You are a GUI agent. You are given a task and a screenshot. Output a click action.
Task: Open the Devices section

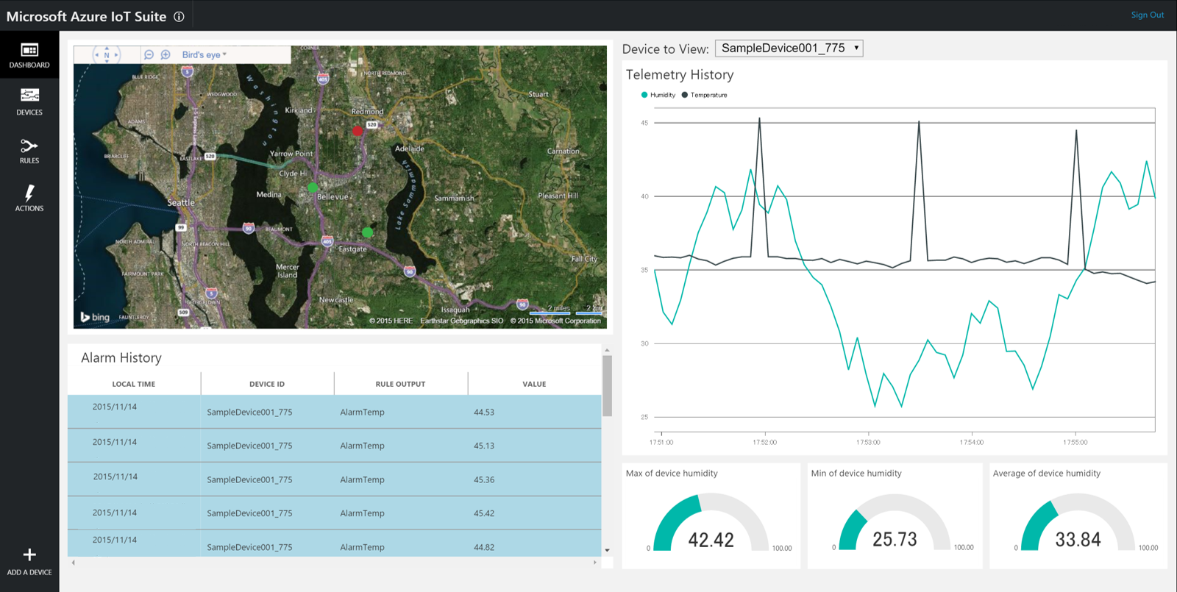click(x=29, y=102)
